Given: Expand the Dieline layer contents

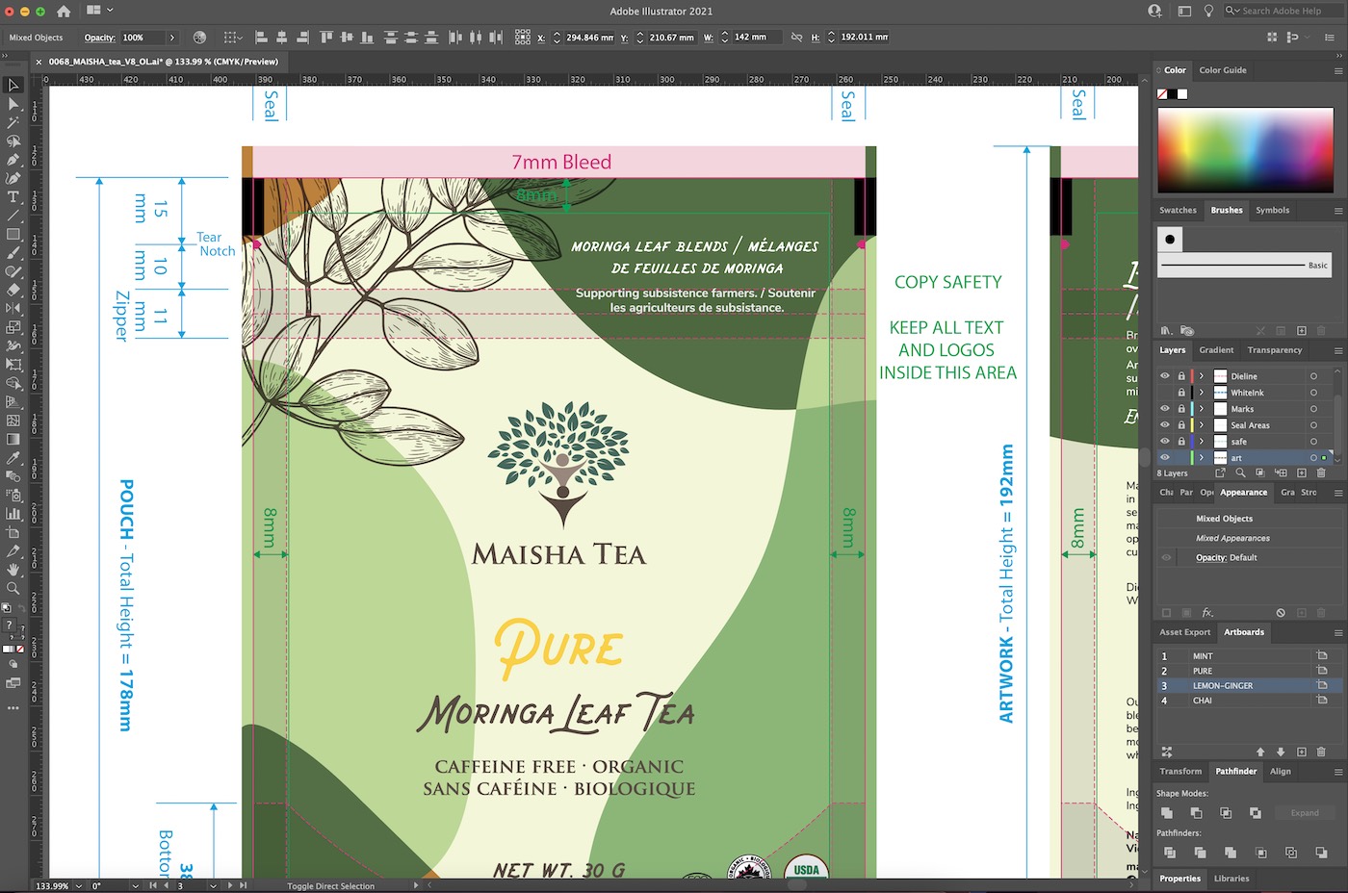Looking at the screenshot, I should [x=1202, y=376].
